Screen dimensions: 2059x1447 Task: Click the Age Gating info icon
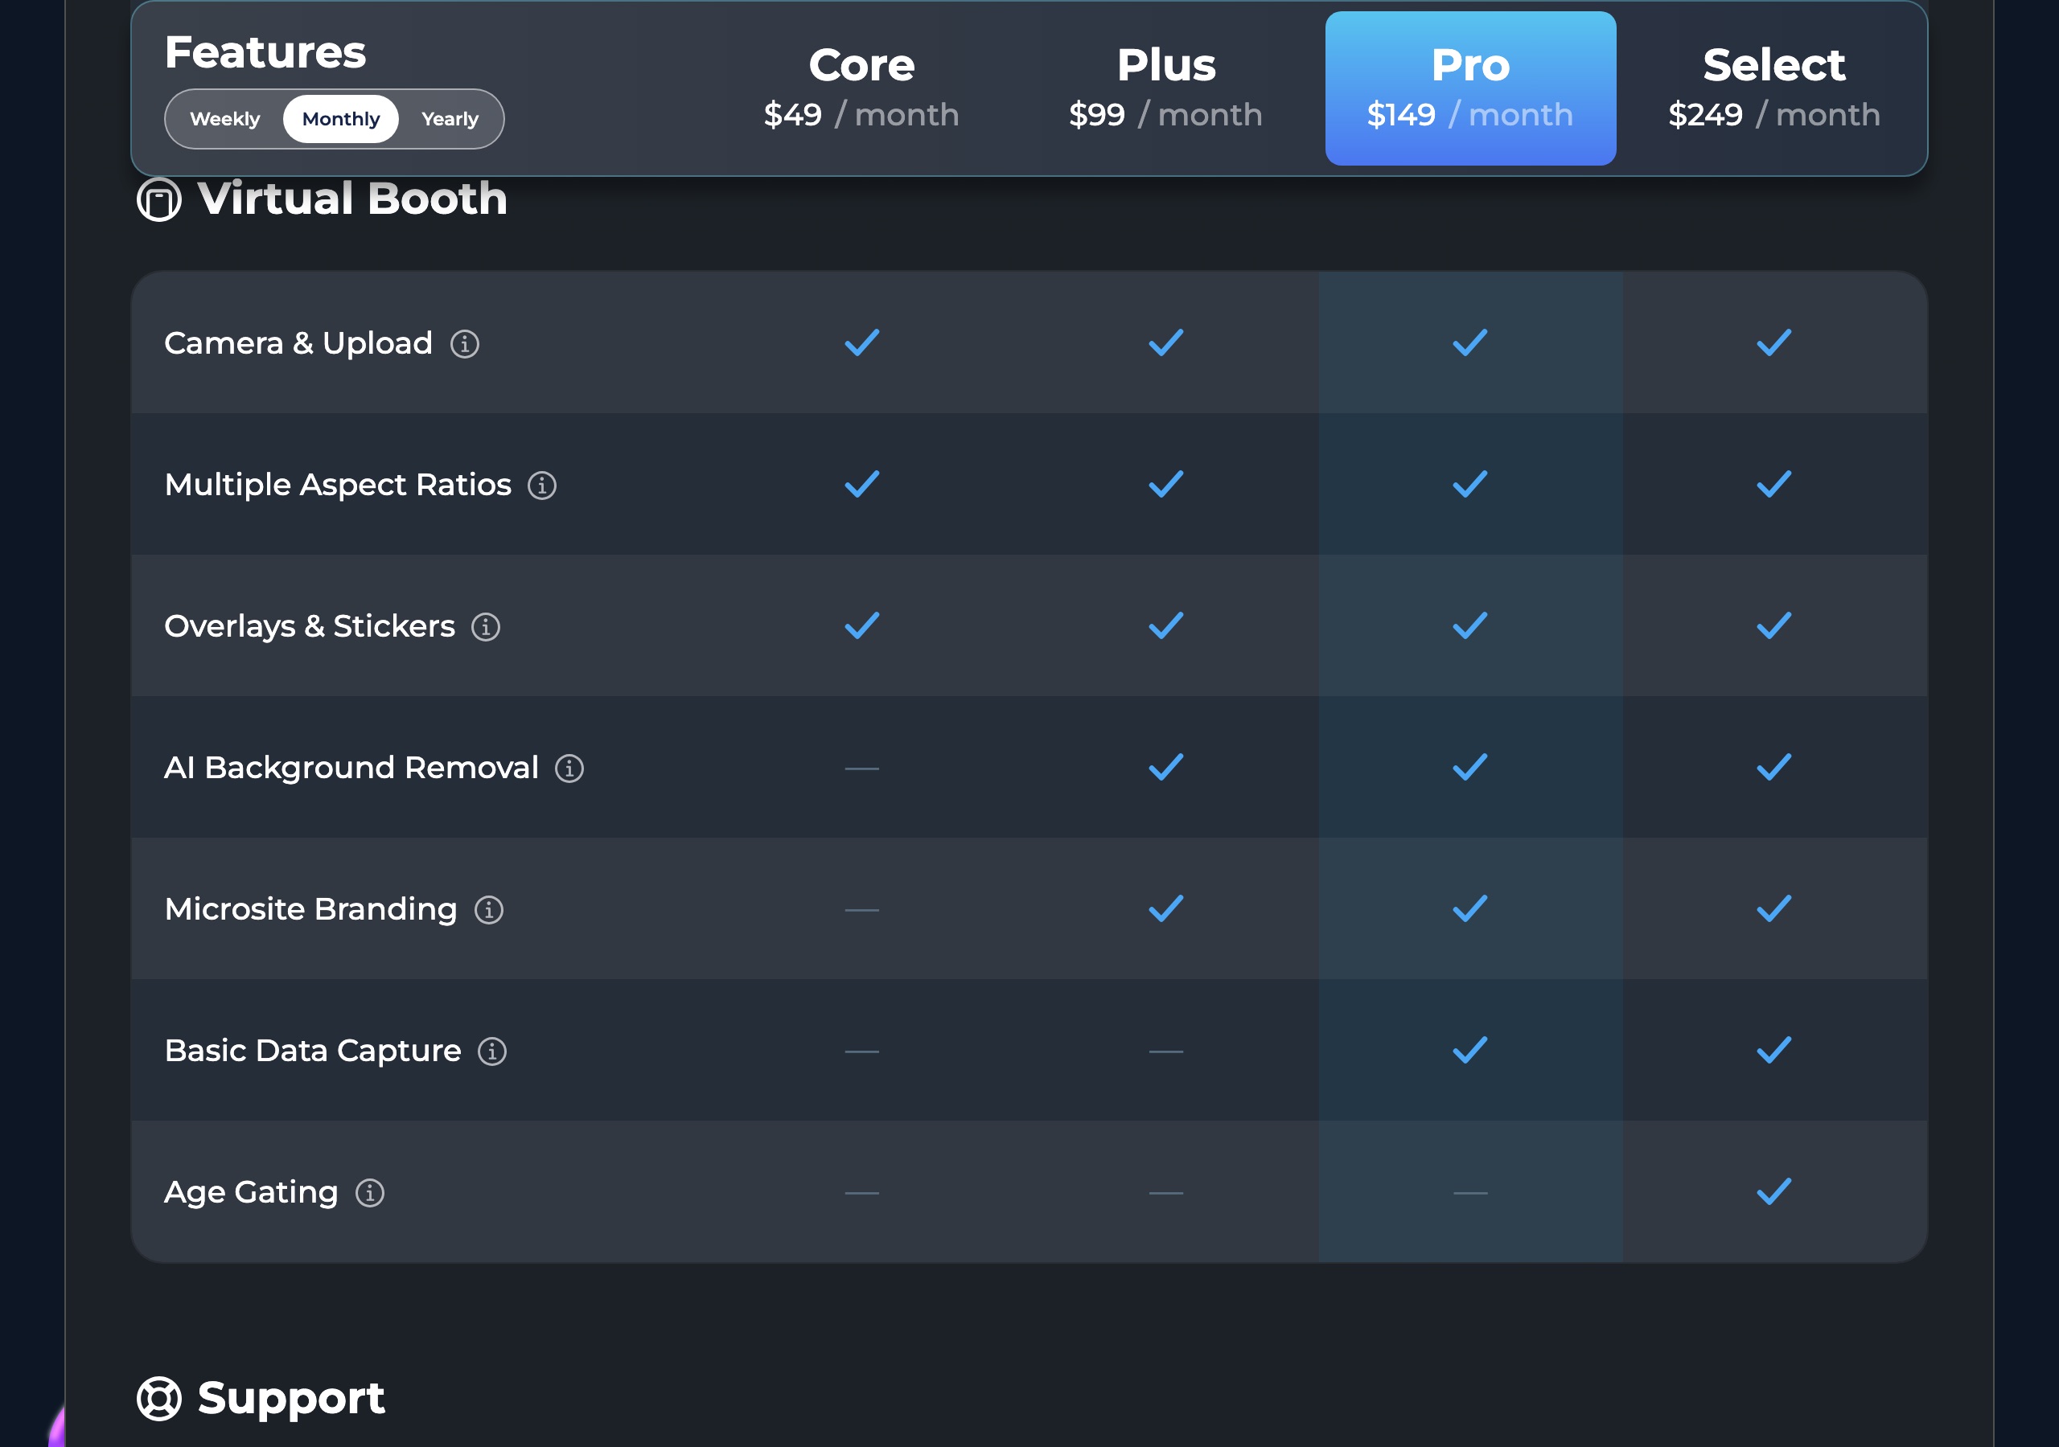(x=369, y=1192)
